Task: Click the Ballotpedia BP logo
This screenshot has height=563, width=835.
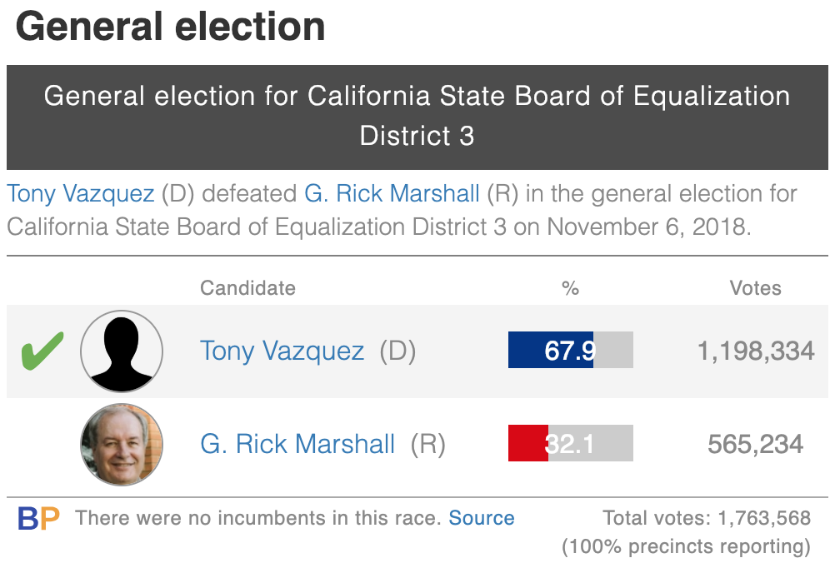Action: pos(38,518)
